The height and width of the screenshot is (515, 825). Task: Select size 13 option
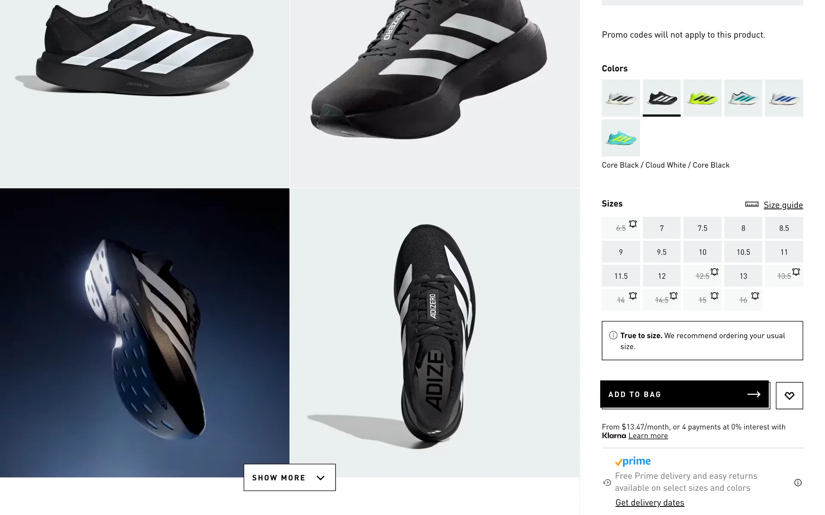743,276
